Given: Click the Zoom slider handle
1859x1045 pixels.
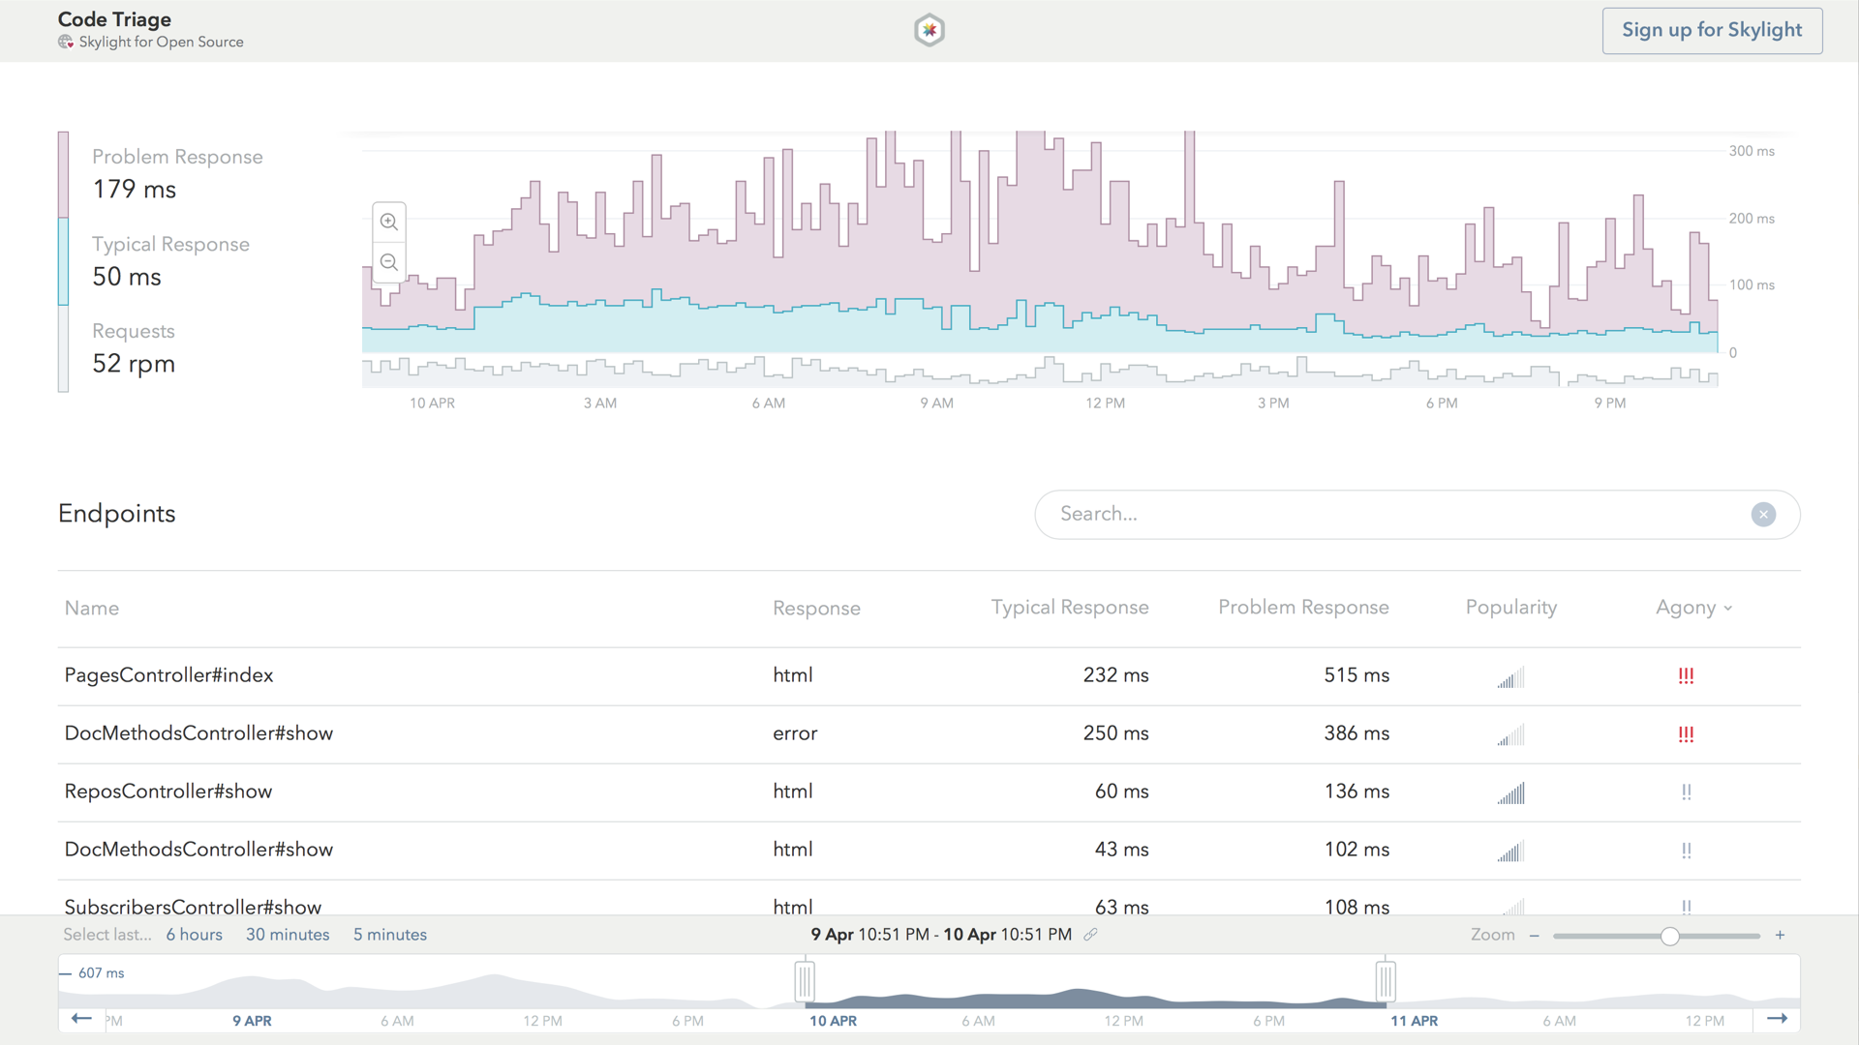Looking at the screenshot, I should [1669, 936].
